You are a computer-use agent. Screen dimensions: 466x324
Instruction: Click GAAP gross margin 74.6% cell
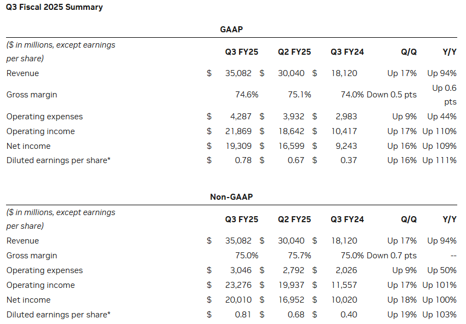pos(247,95)
